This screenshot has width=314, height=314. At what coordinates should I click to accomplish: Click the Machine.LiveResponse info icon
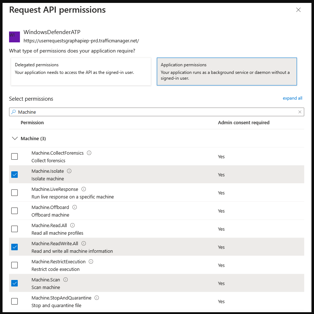point(84,189)
